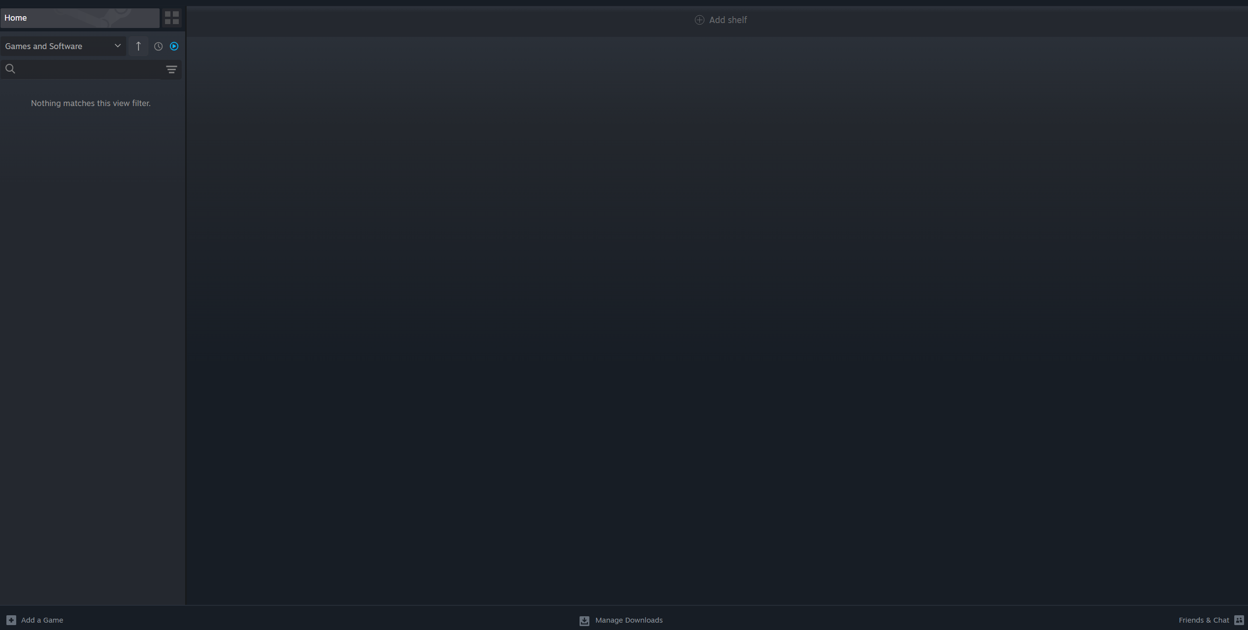This screenshot has height=630, width=1248.
Task: Sort by recent activity clock icon
Action: click(158, 46)
